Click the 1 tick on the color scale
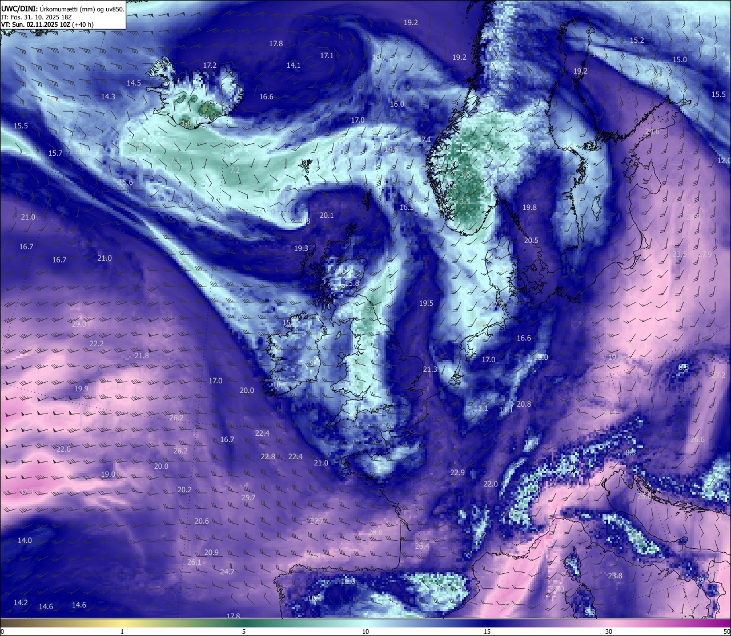The image size is (731, 636). [122, 631]
